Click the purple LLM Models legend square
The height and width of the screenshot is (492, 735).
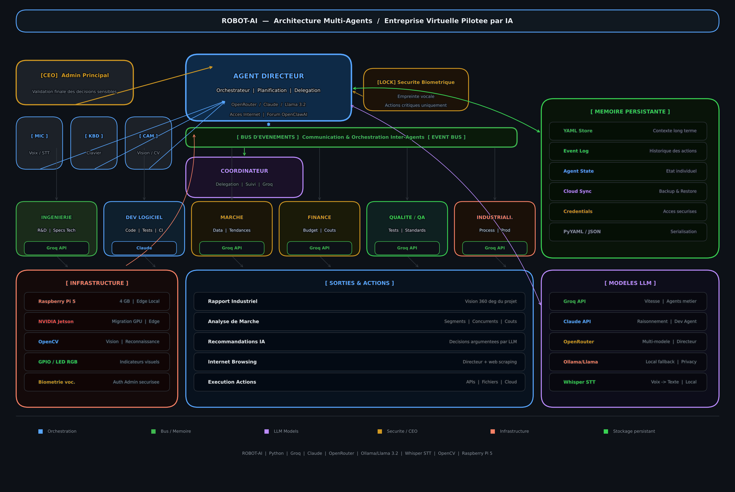(x=267, y=431)
